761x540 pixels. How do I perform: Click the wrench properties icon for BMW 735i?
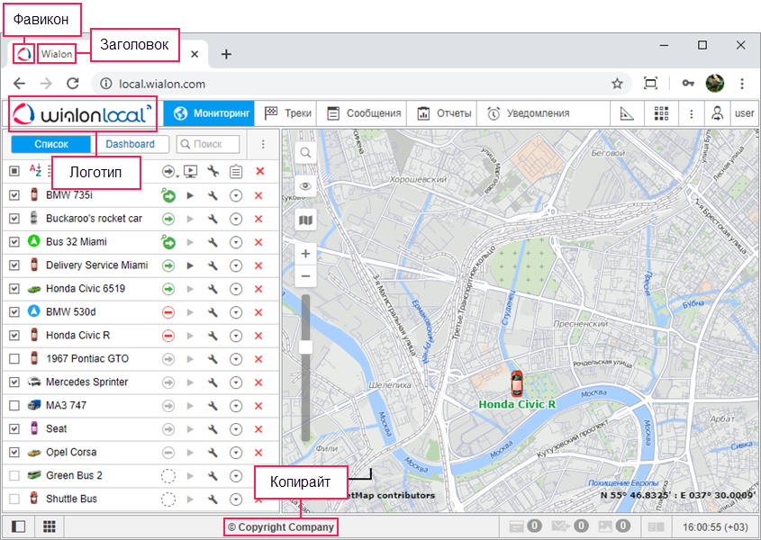[213, 195]
